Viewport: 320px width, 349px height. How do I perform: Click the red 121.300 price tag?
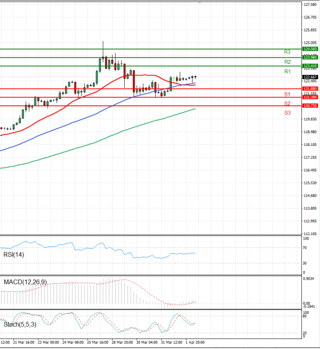[x=310, y=97]
